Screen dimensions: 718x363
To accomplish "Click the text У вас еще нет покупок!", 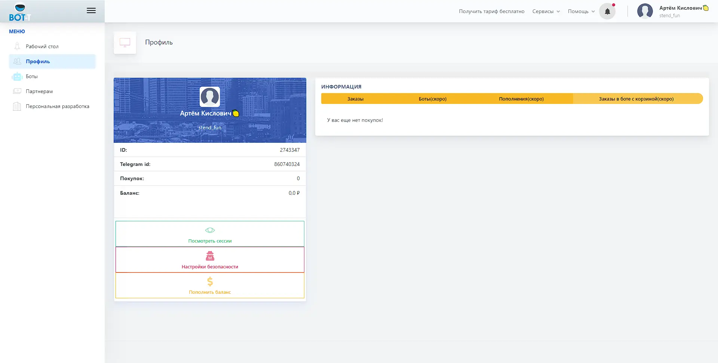I will (x=355, y=120).
